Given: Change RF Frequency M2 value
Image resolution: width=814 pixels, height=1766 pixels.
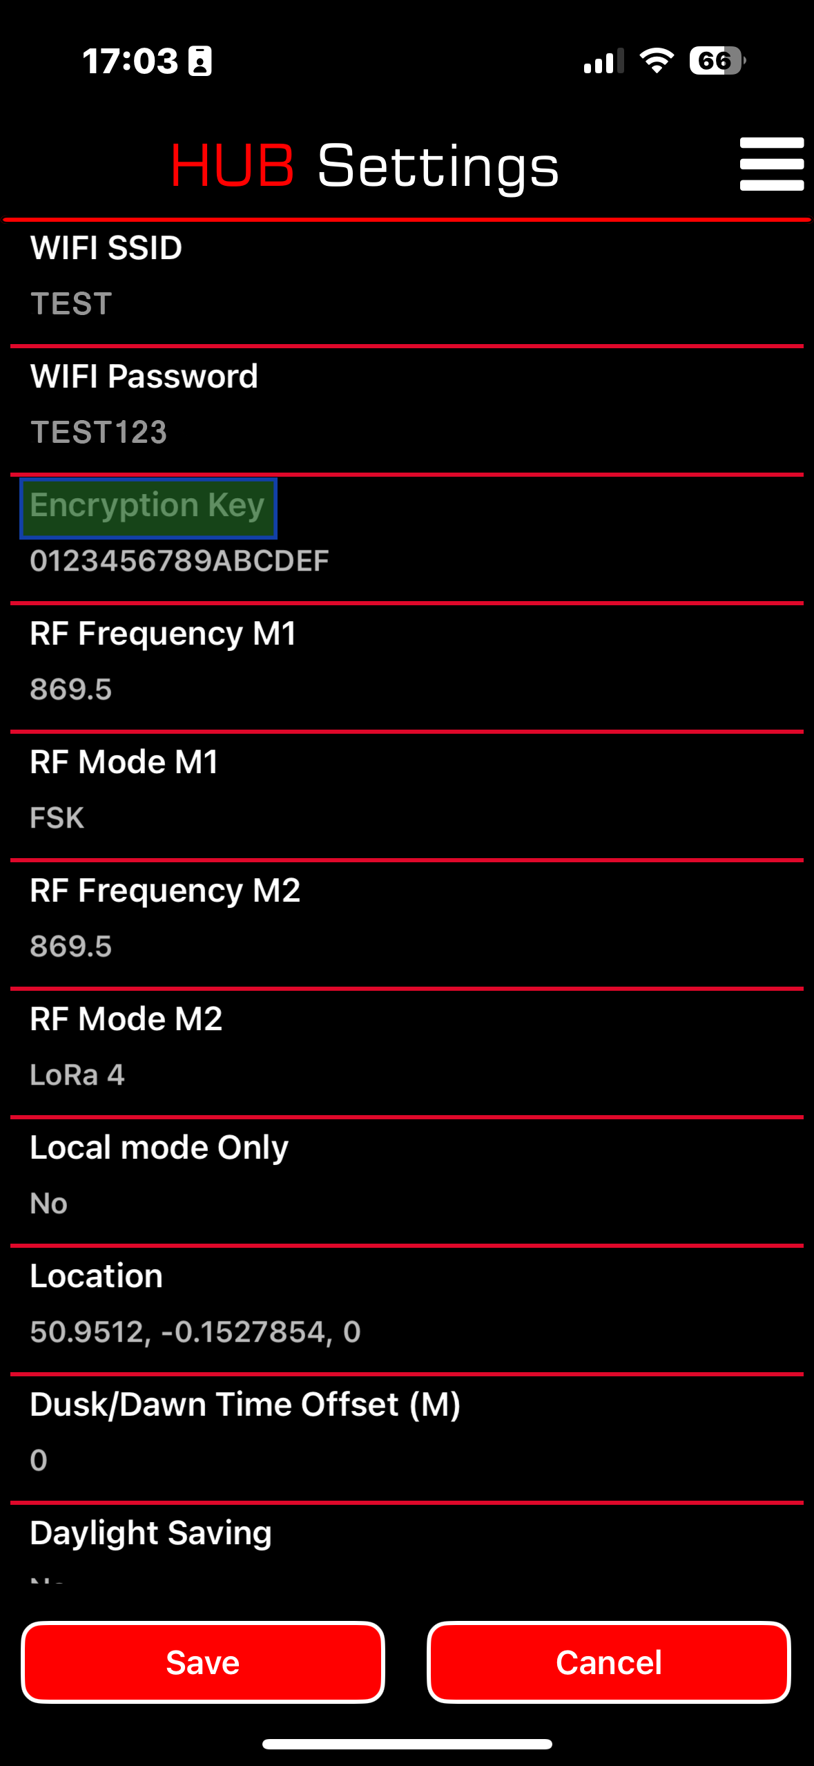Looking at the screenshot, I should (70, 947).
